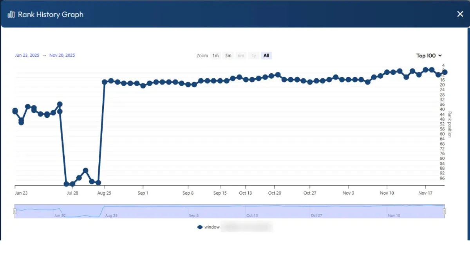Click the blue legend dot for the window series
The height and width of the screenshot is (264, 470).
pyautogui.click(x=200, y=227)
